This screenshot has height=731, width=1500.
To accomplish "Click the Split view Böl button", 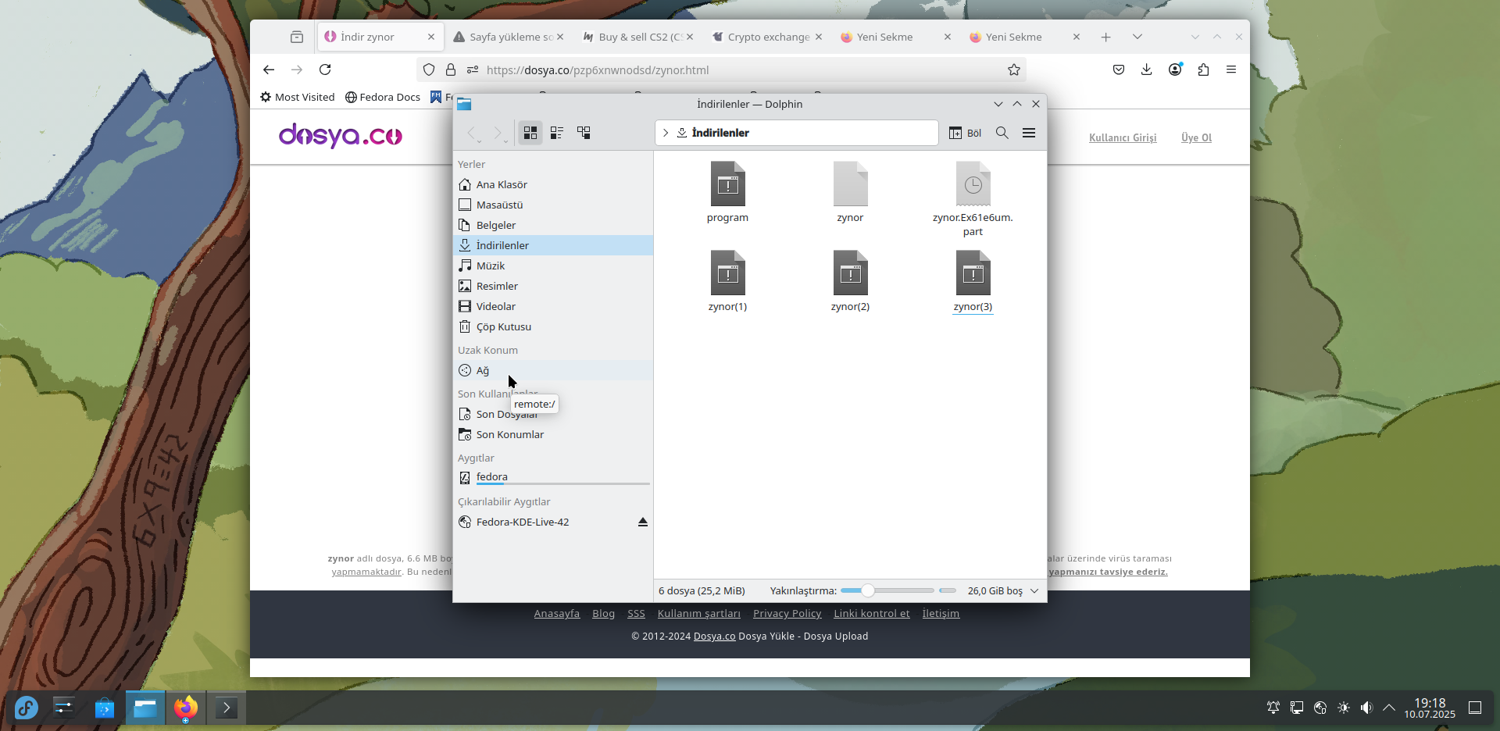I will click(x=965, y=133).
